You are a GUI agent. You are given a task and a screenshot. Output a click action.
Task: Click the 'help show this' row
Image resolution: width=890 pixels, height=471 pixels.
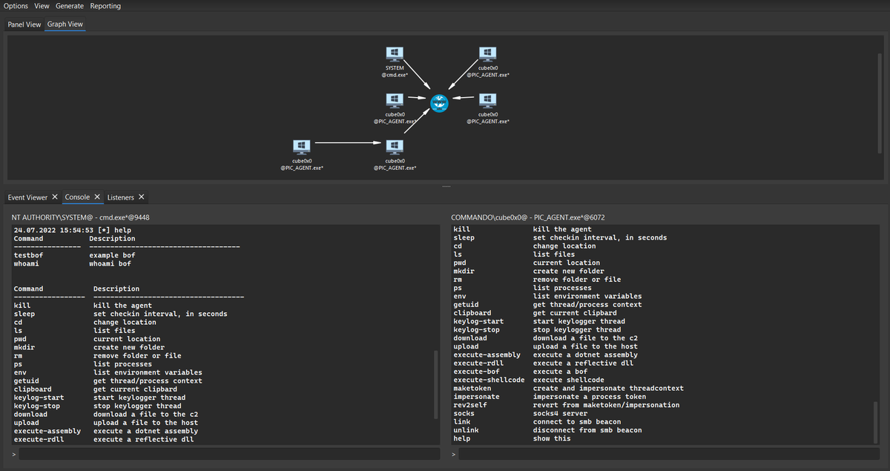(512, 438)
